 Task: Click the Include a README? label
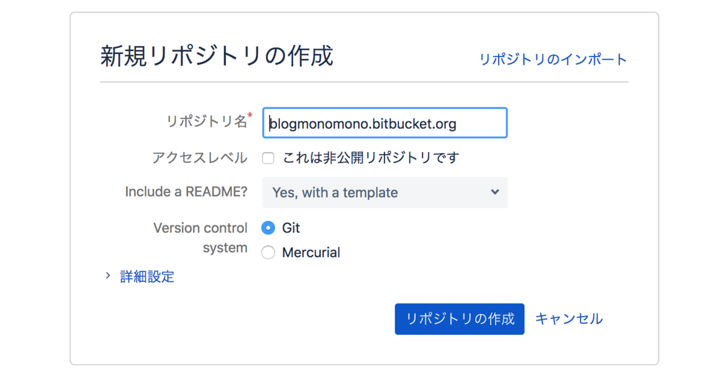[x=186, y=192]
